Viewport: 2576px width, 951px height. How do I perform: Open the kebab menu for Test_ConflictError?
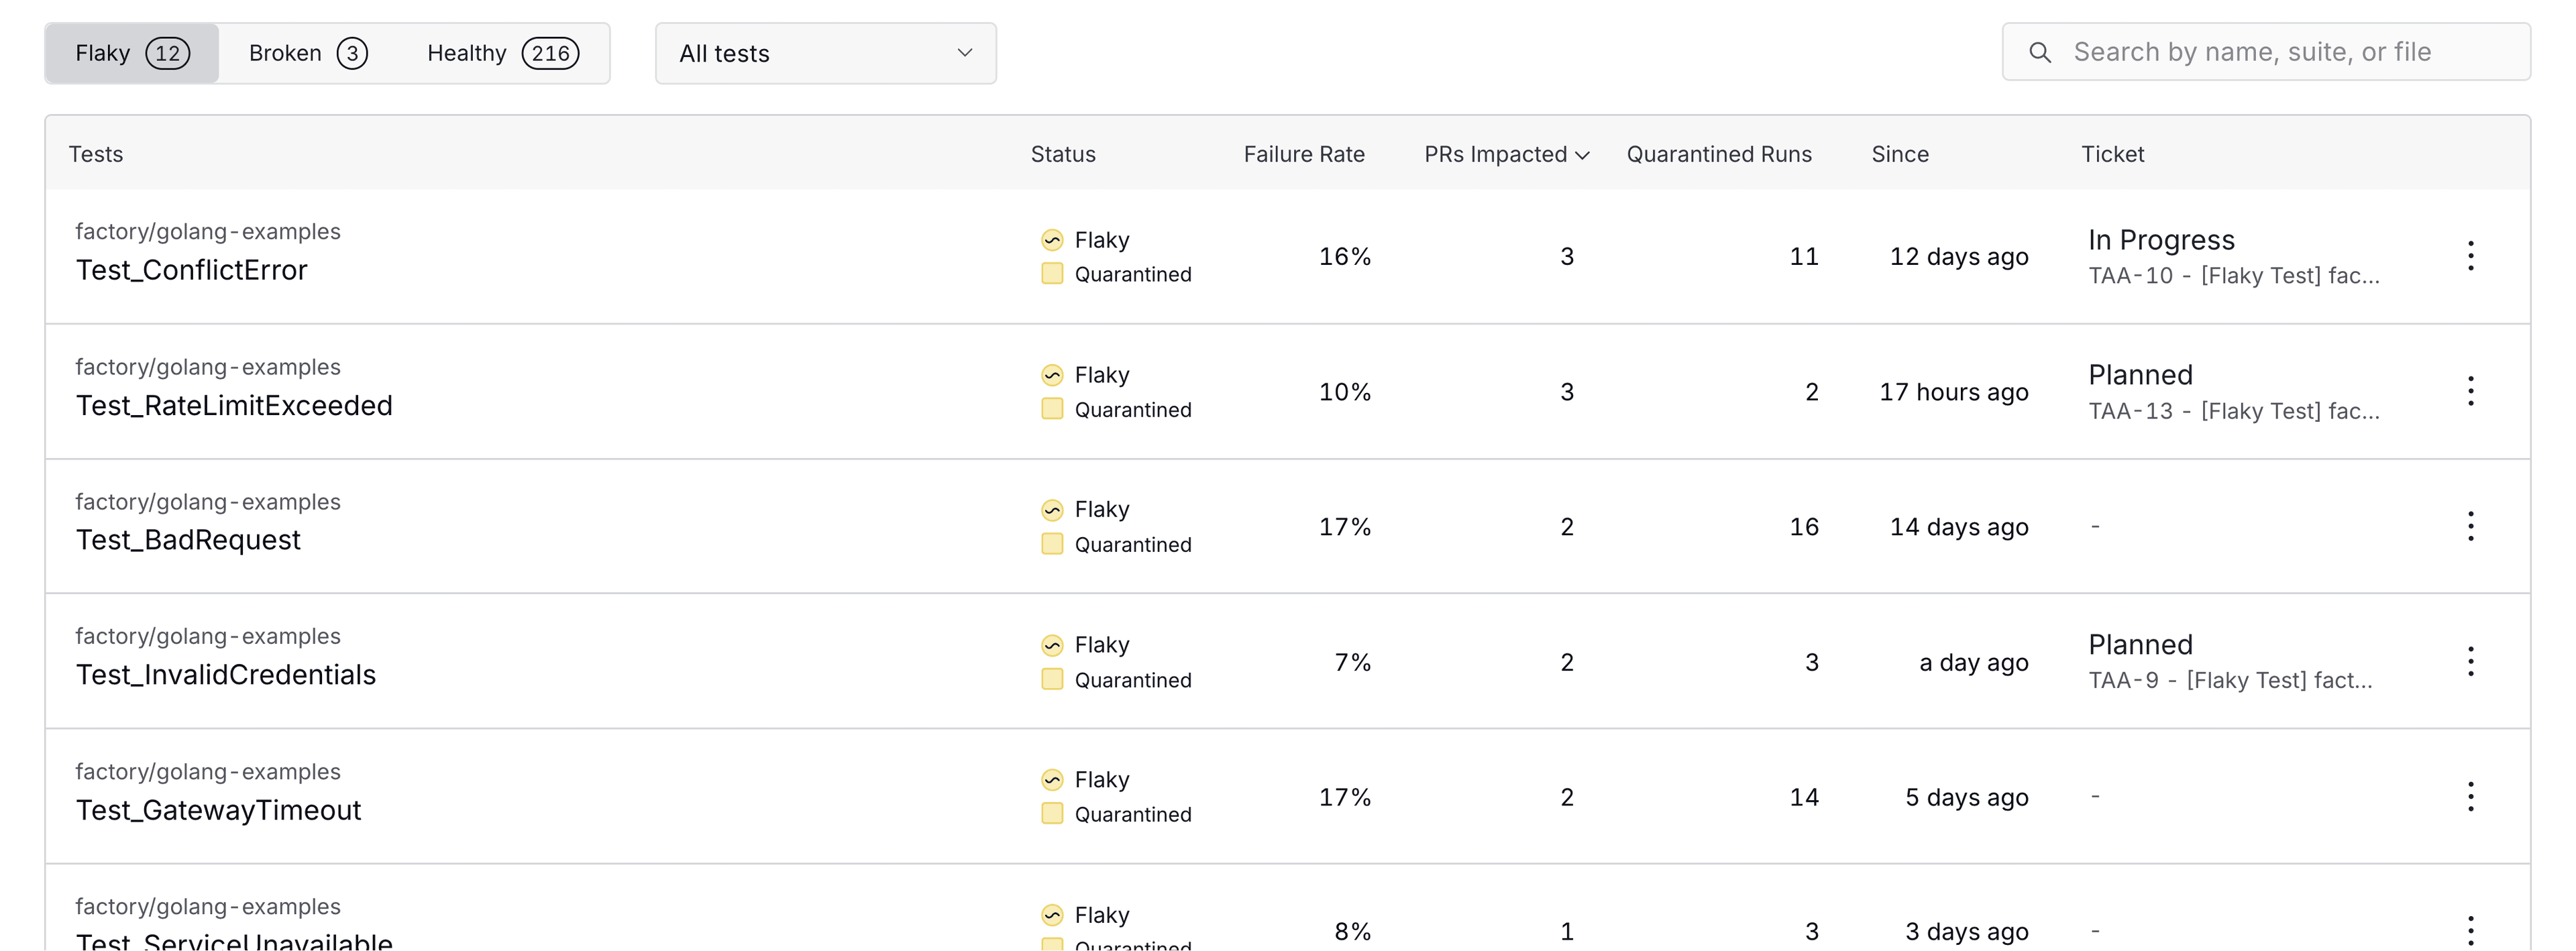coord(2470,256)
